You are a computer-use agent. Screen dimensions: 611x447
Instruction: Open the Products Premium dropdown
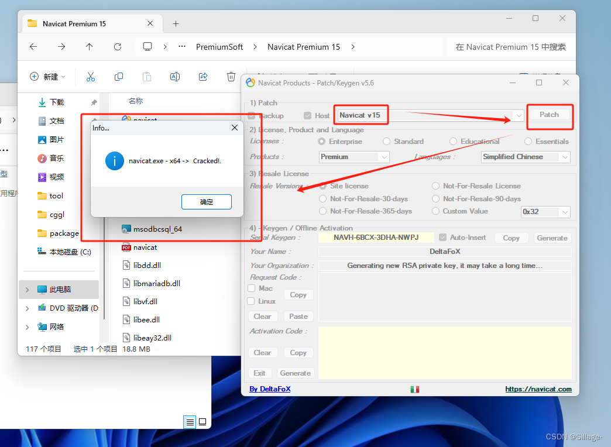[384, 157]
